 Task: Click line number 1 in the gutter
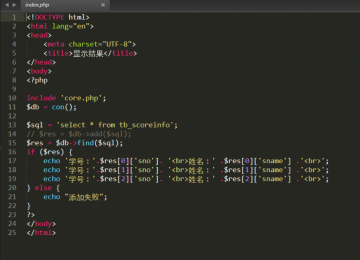14,17
